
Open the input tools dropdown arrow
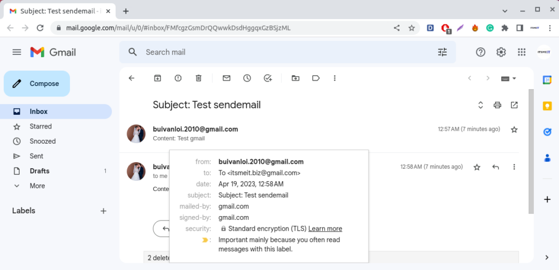click(514, 78)
